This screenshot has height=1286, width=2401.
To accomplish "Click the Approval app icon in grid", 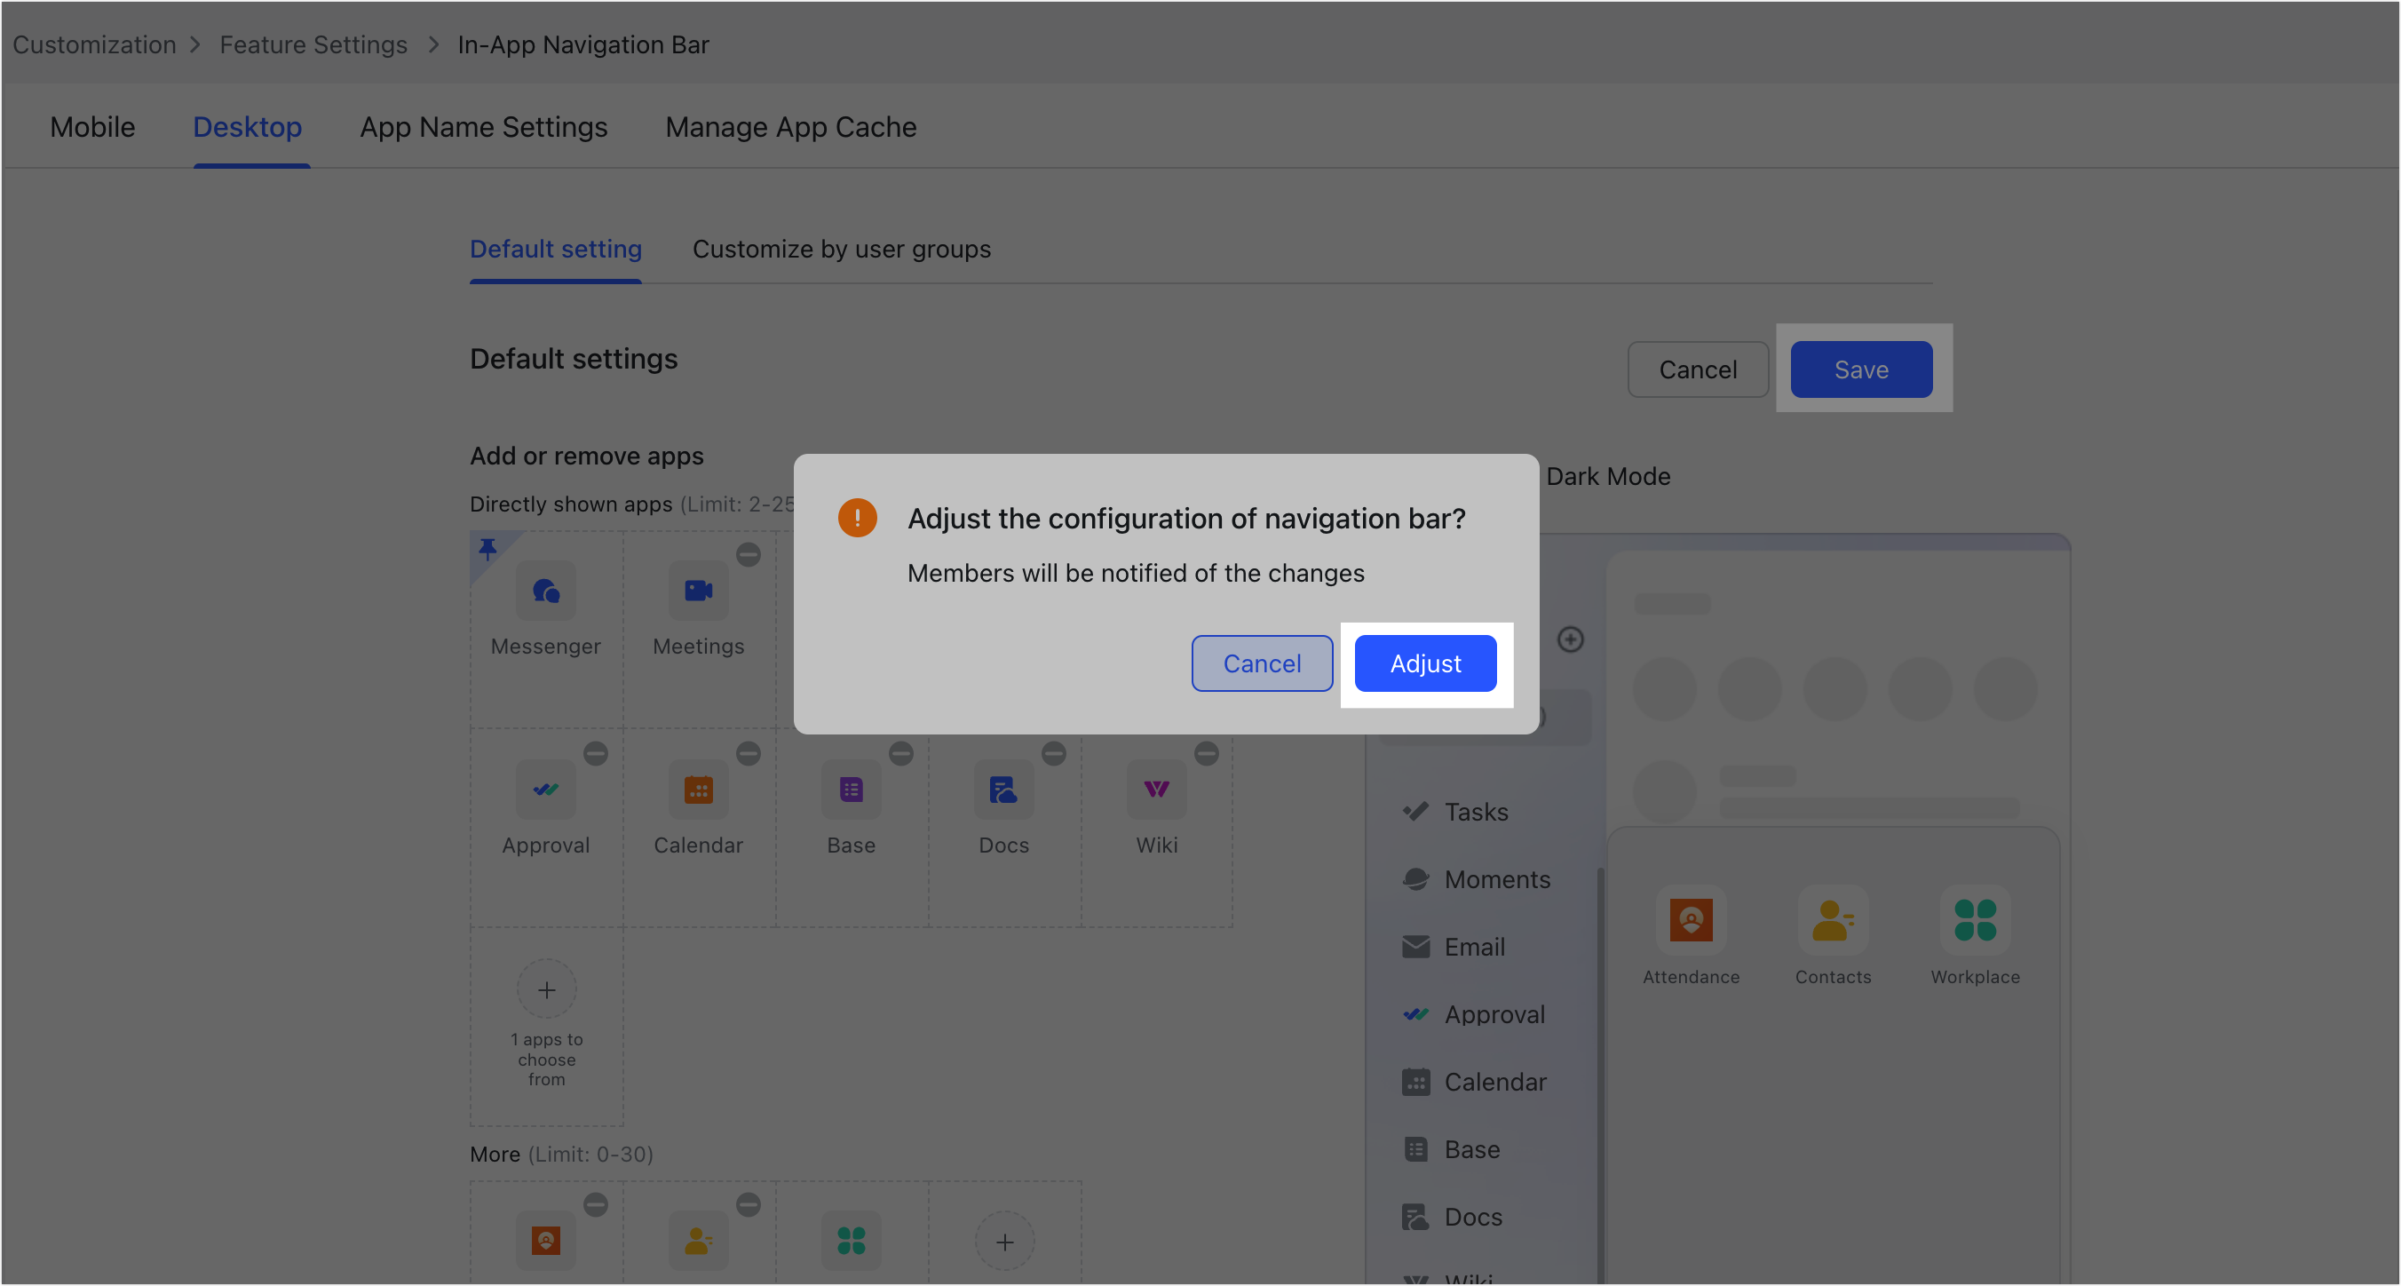I will (x=545, y=789).
